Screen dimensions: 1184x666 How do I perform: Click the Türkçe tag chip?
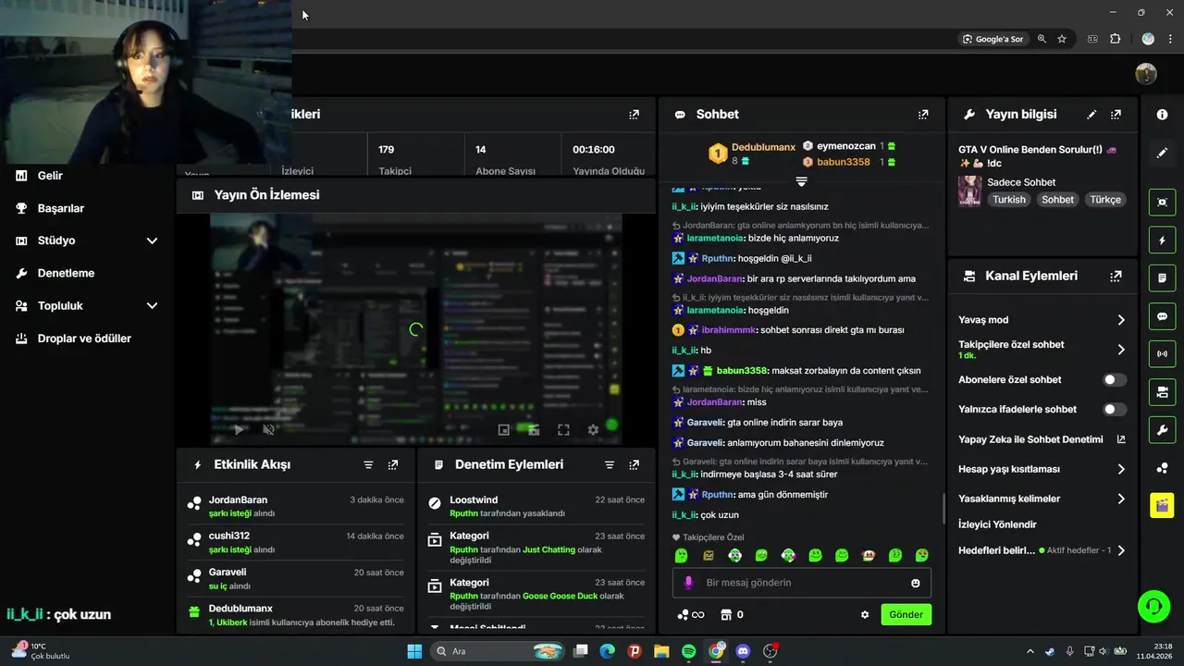click(x=1104, y=200)
